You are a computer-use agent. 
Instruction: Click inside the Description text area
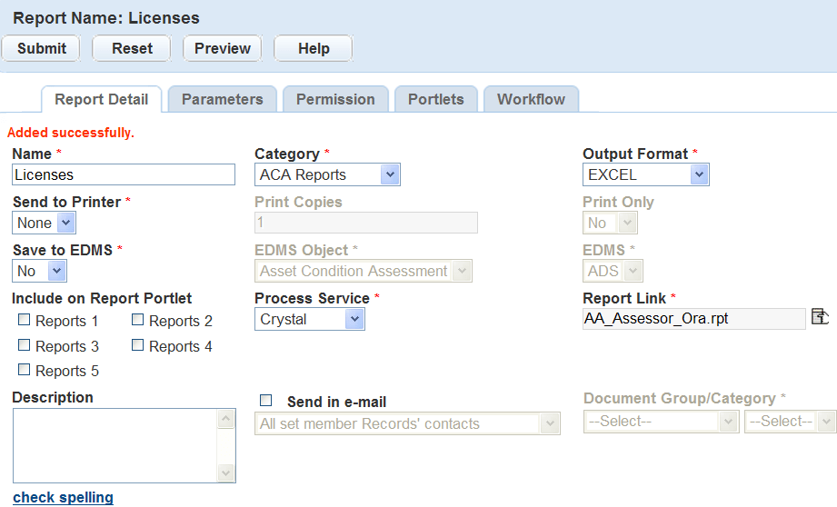(x=115, y=445)
